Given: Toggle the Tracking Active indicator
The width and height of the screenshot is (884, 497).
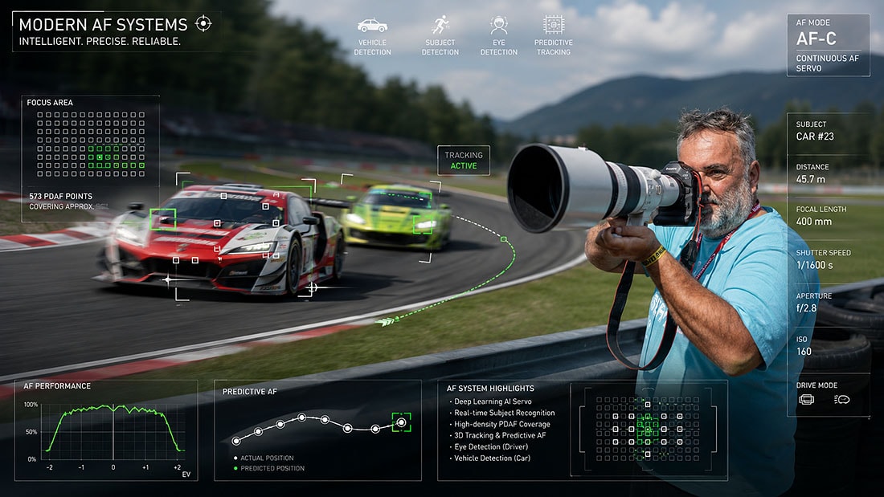Looking at the screenshot, I should click(x=464, y=160).
